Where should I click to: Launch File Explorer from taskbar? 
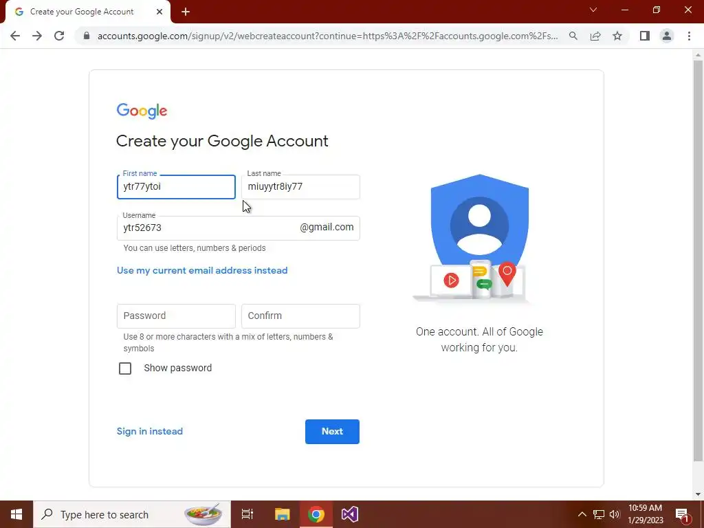point(282,514)
